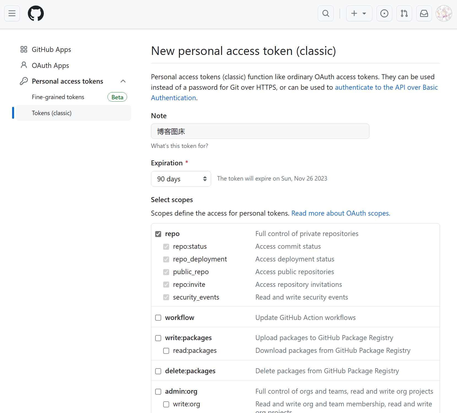Open the 90 days expiration dropdown
The height and width of the screenshot is (413, 457).
click(181, 179)
